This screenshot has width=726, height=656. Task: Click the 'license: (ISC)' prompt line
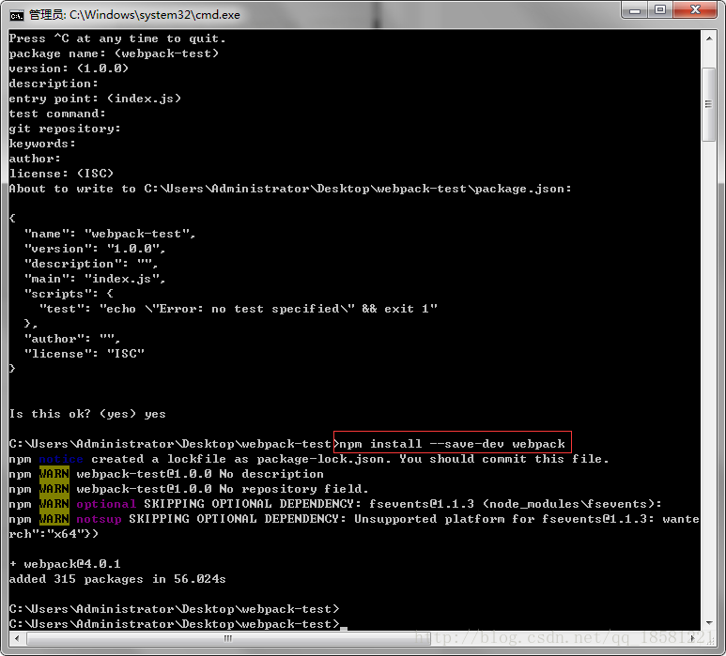[x=61, y=174]
